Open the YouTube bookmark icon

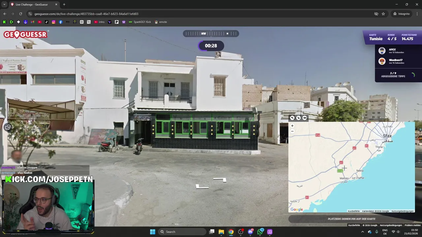tap(40, 22)
